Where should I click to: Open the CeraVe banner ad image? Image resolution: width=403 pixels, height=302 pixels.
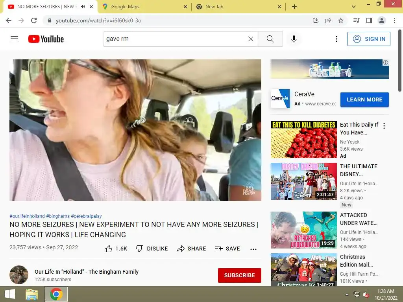coord(329,69)
